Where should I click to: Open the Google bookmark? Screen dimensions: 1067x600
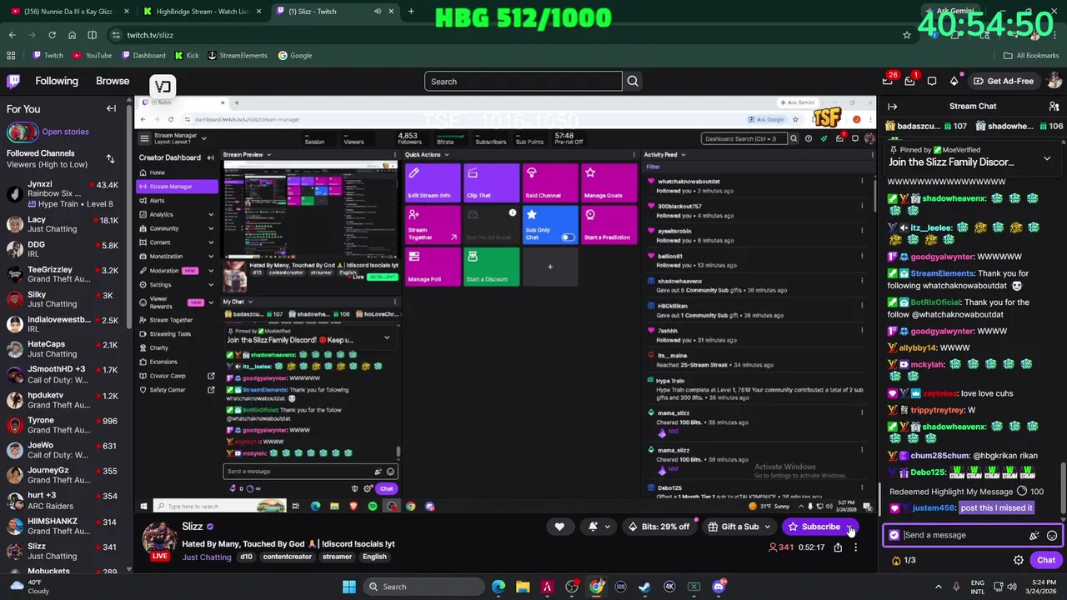[295, 55]
